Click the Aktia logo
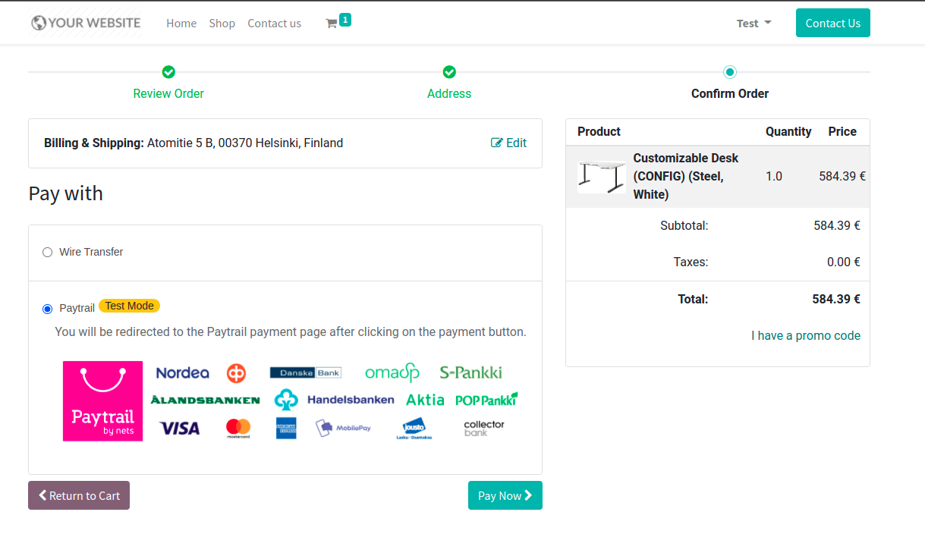Viewport: 925px width, 534px height. coord(425,400)
